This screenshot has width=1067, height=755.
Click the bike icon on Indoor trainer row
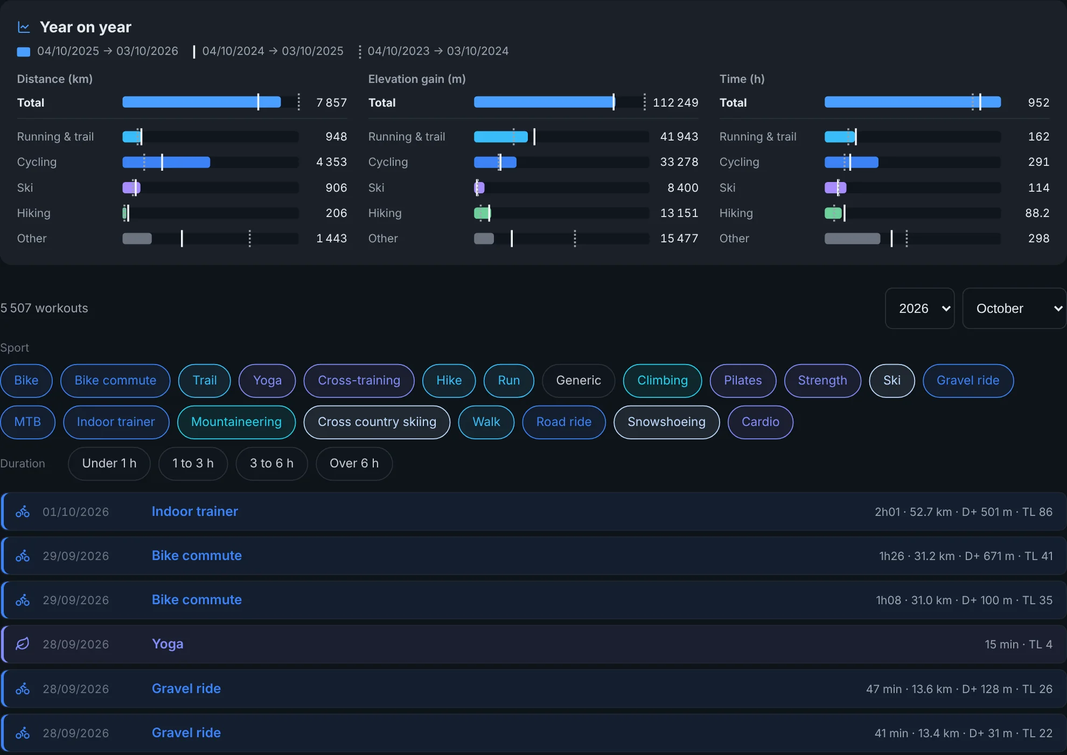pyautogui.click(x=23, y=512)
